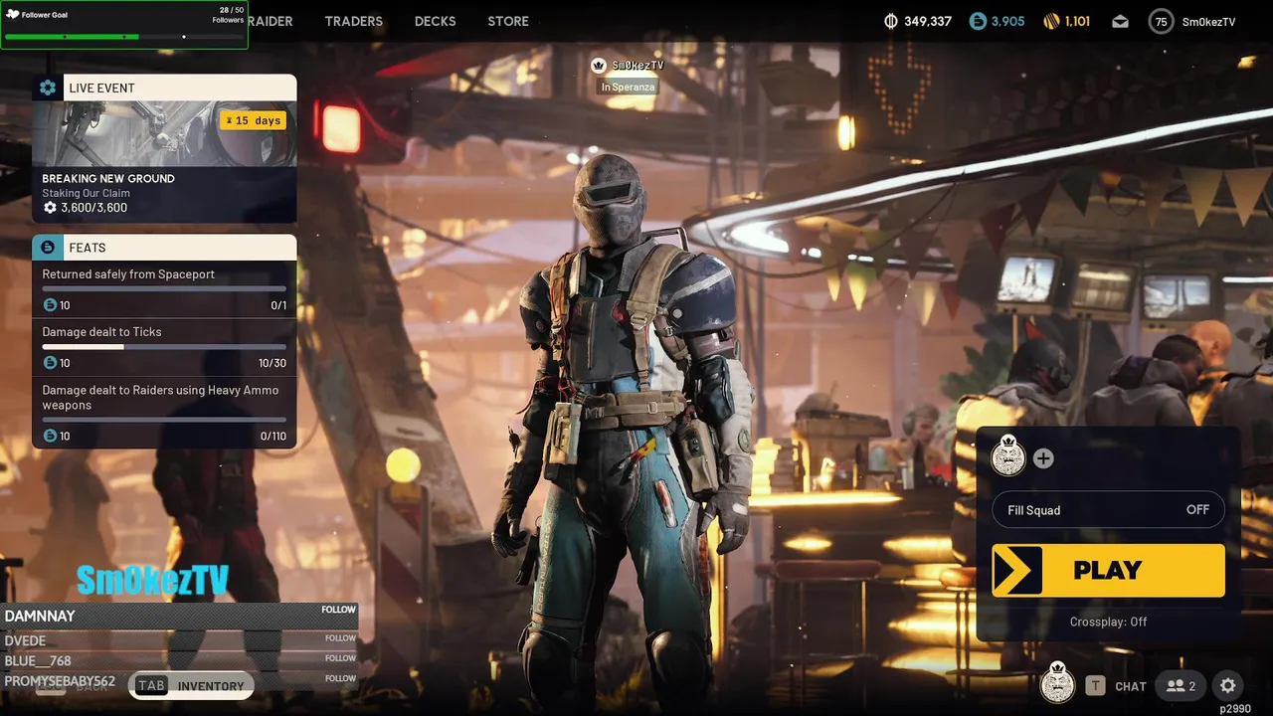This screenshot has height=716, width=1273.
Task: Click the Follower Goal heart icon
Action: 12,14
